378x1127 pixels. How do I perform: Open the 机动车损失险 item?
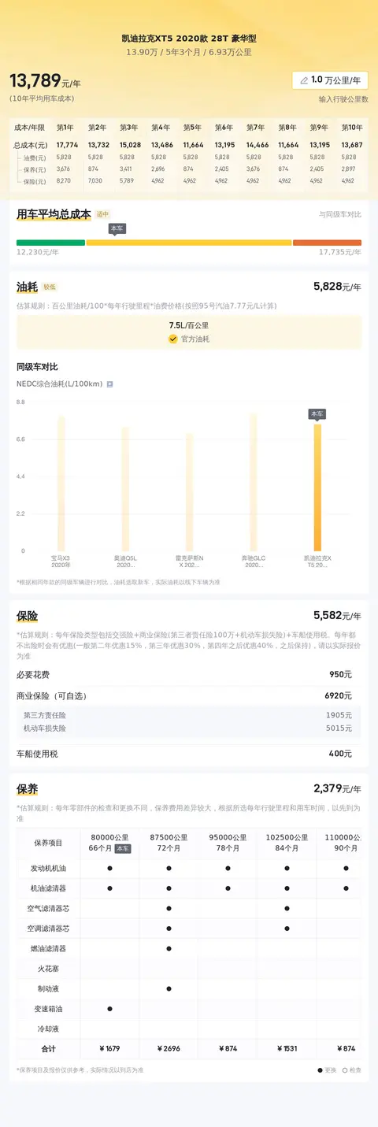click(189, 728)
